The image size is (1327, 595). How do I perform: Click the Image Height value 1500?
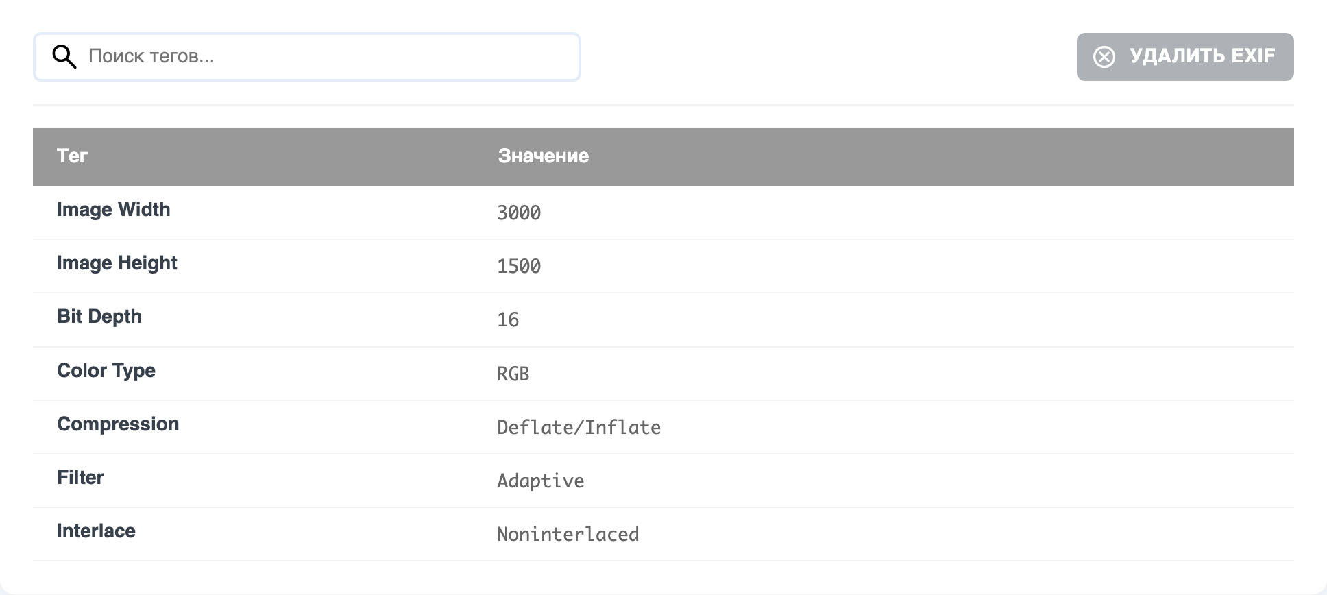[x=519, y=267]
